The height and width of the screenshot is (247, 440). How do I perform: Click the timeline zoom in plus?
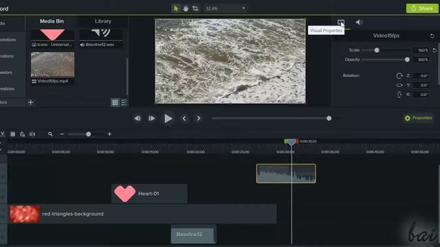(109, 134)
